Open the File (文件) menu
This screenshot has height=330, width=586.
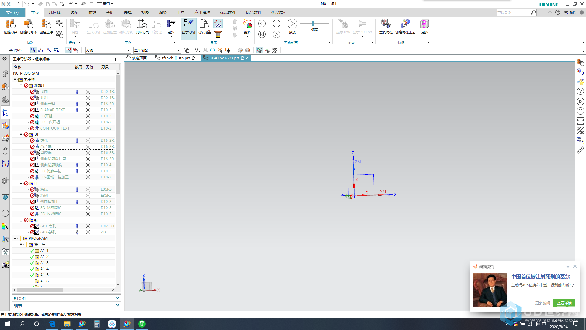point(13,13)
